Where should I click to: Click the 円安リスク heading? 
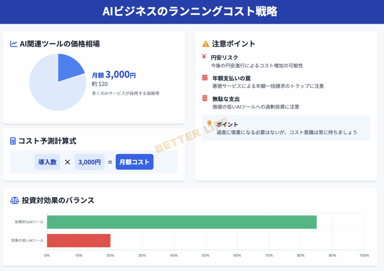[224, 57]
